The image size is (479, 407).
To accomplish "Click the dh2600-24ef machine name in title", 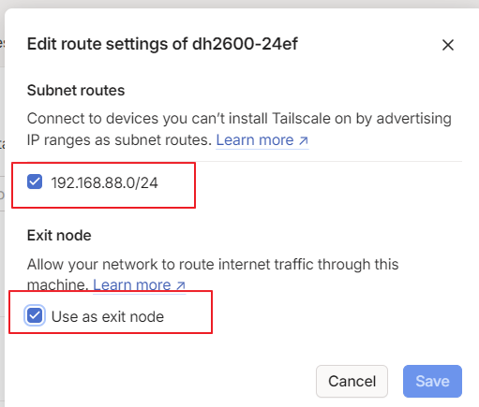I will coord(245,44).
